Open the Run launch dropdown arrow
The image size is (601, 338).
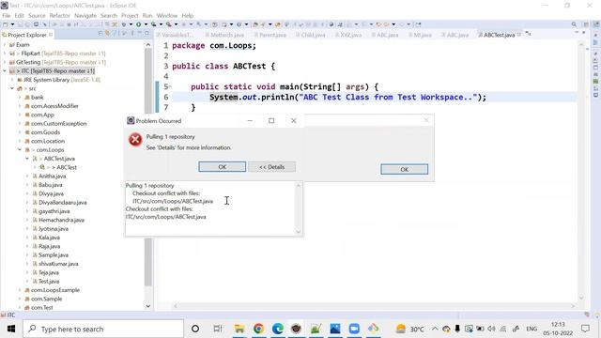[x=146, y=24]
